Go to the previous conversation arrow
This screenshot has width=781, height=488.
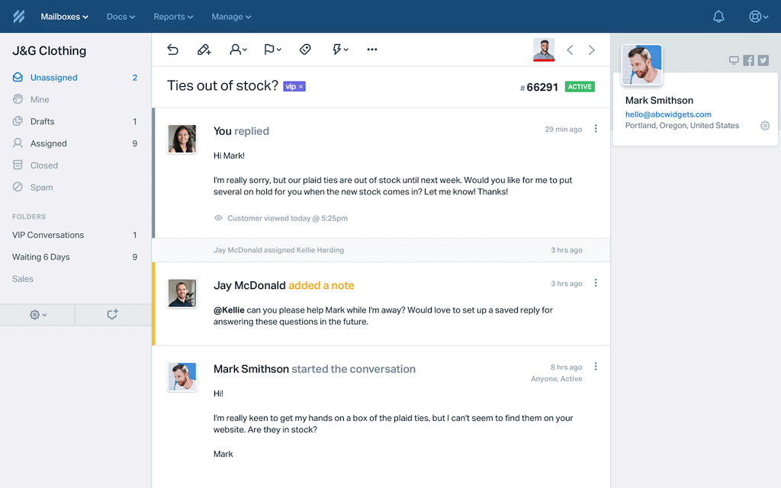[570, 50]
